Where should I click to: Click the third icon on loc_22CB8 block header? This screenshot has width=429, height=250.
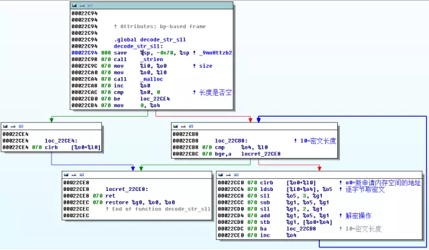point(191,126)
